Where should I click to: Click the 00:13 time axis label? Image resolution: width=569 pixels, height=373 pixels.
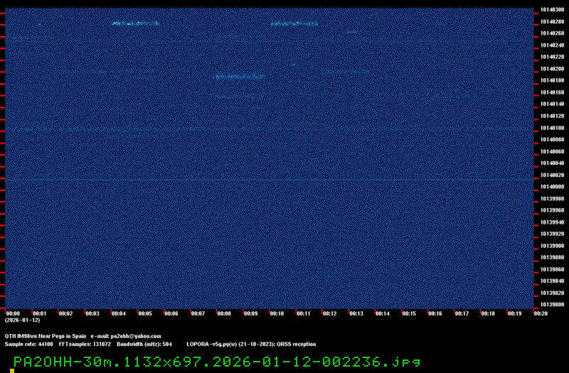pos(356,313)
